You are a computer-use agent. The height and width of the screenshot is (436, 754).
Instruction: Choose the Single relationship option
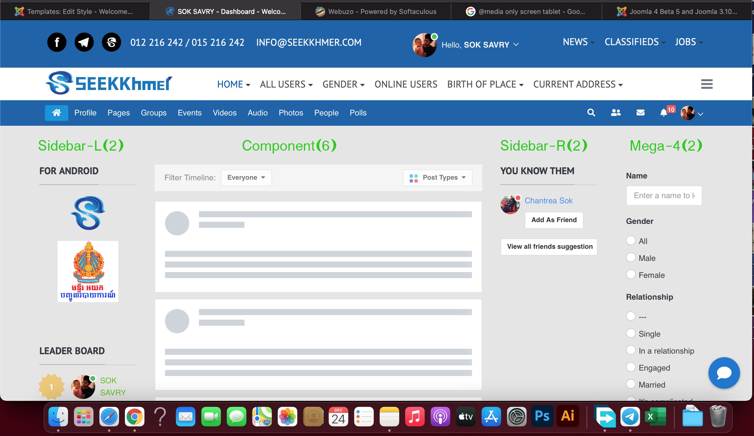[x=631, y=333]
